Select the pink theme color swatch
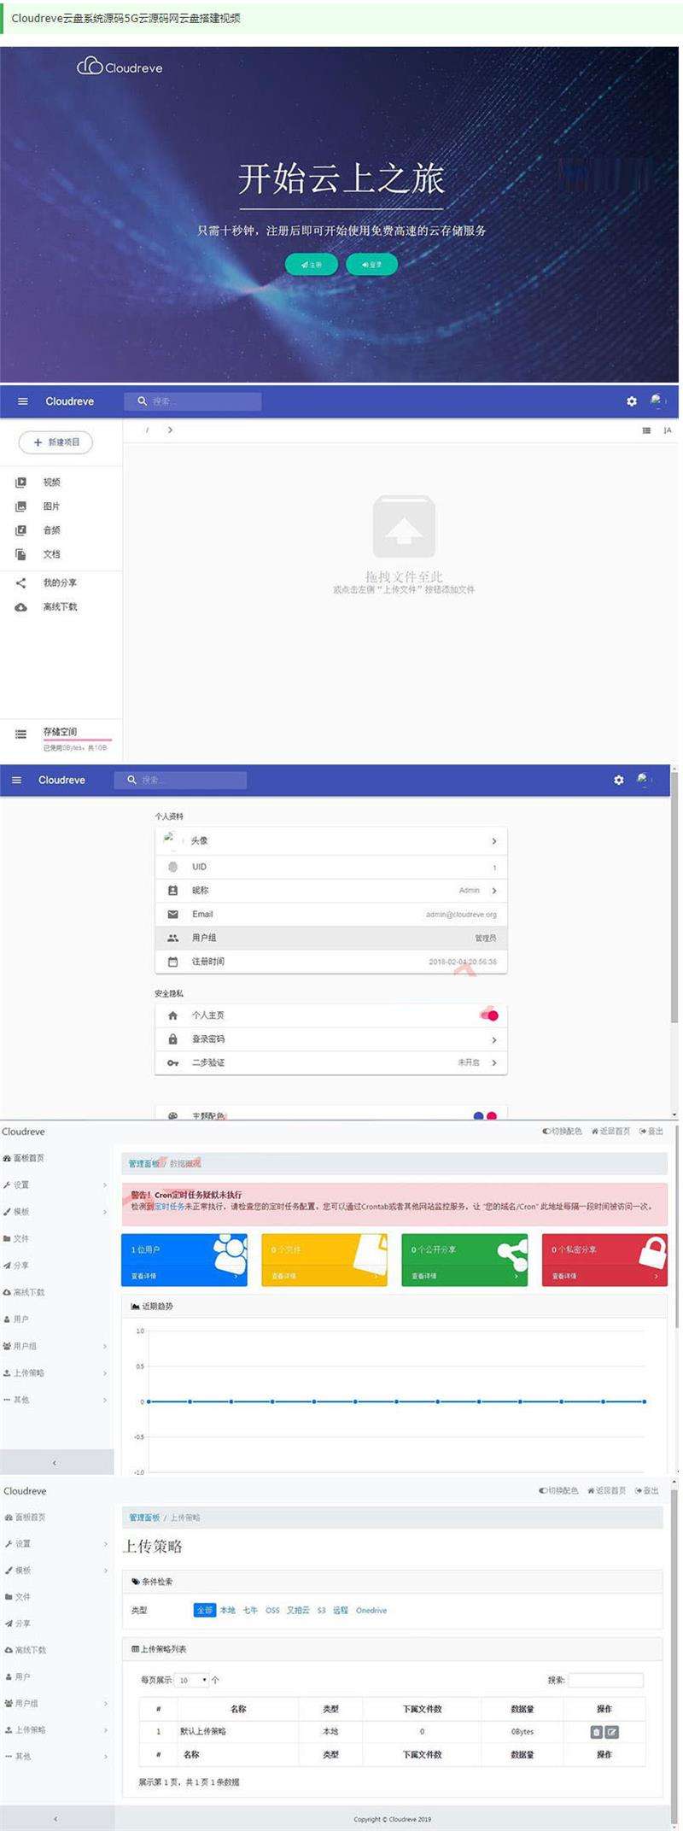683x1831 pixels. click(491, 1115)
